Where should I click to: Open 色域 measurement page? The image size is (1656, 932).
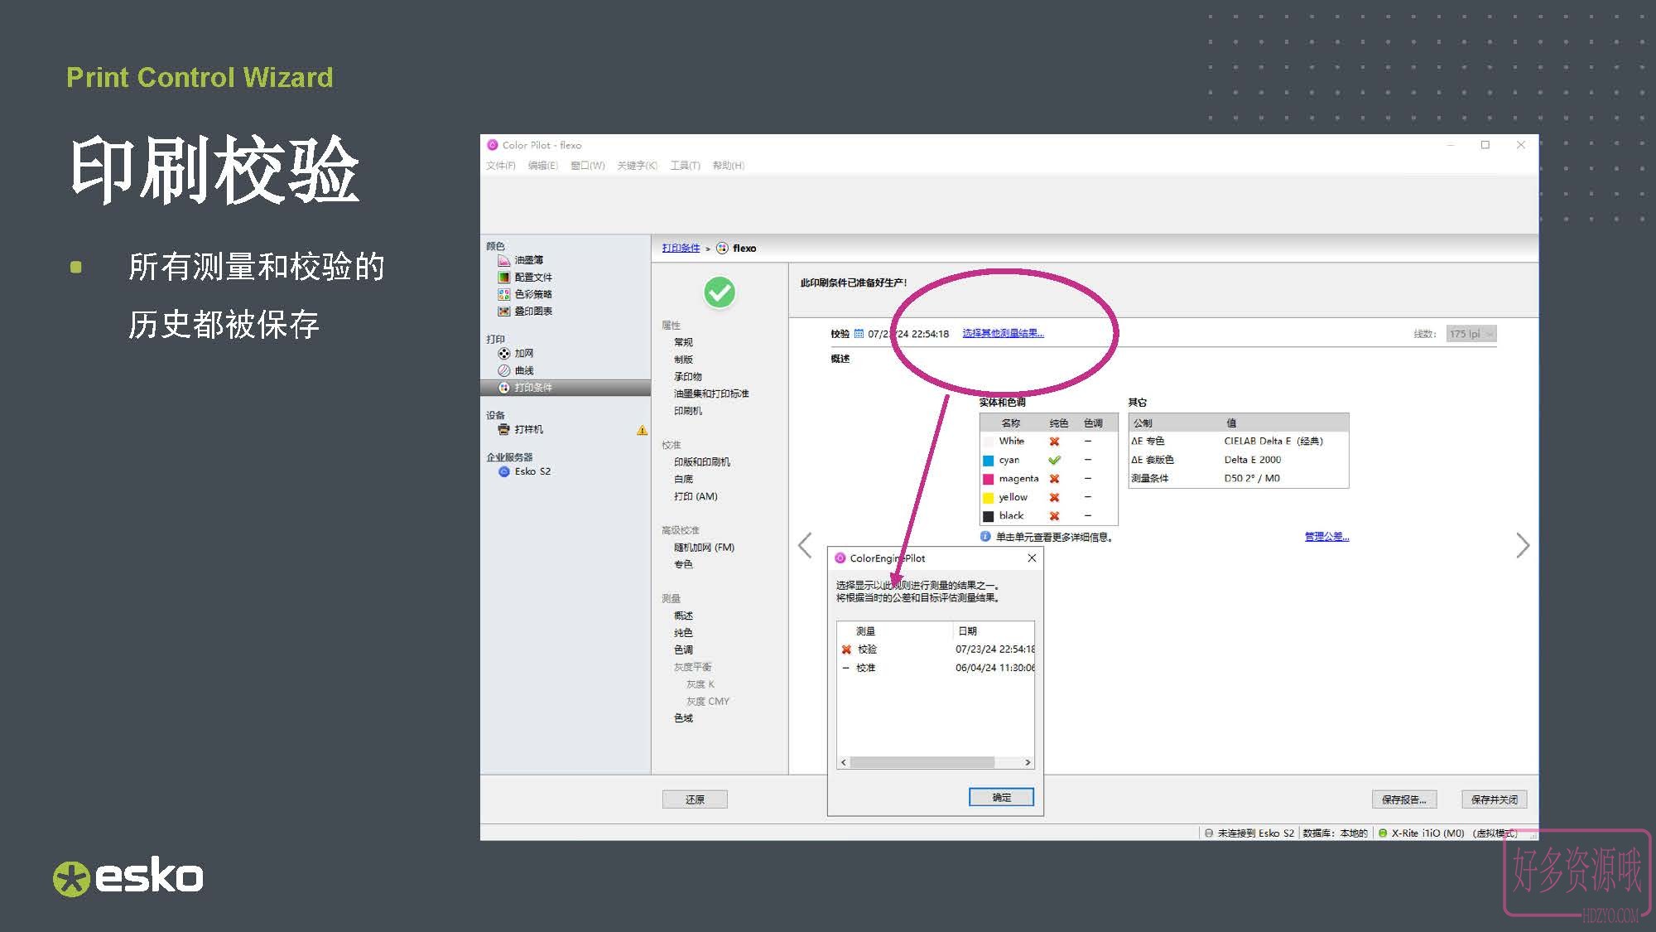pyautogui.click(x=683, y=718)
